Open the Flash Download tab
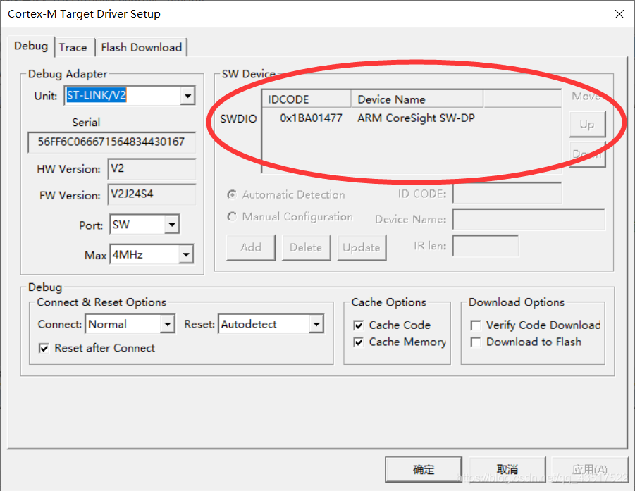 pos(142,48)
